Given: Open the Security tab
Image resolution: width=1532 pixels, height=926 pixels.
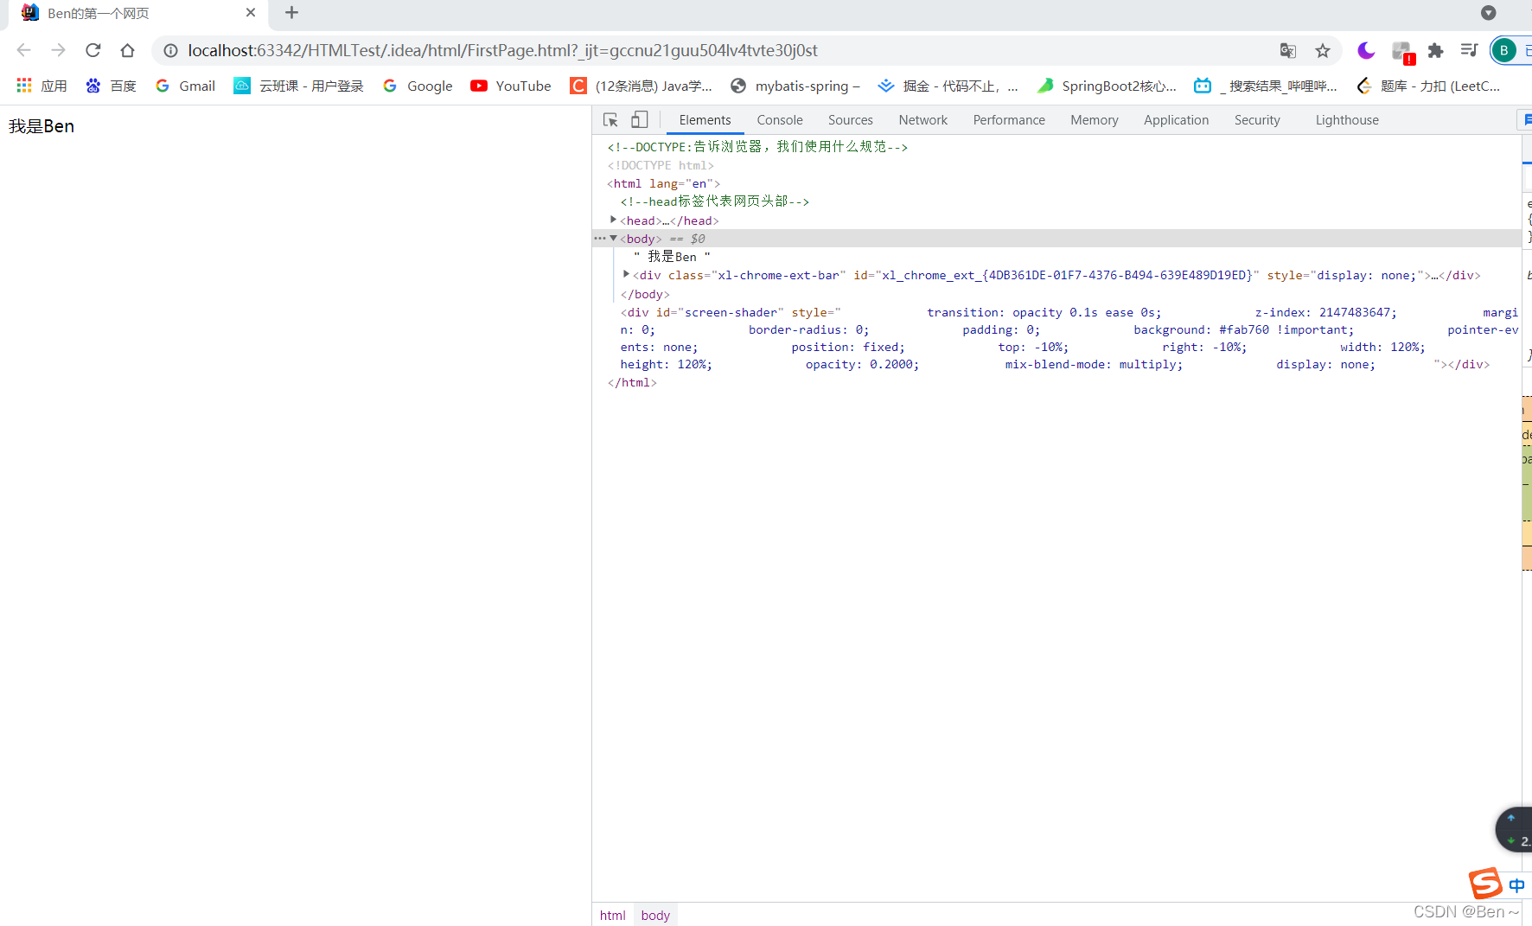Looking at the screenshot, I should (1257, 120).
